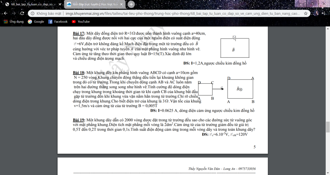The height and width of the screenshot is (175, 330).
Task: Click the address bar URL field
Action: click(x=183, y=14)
